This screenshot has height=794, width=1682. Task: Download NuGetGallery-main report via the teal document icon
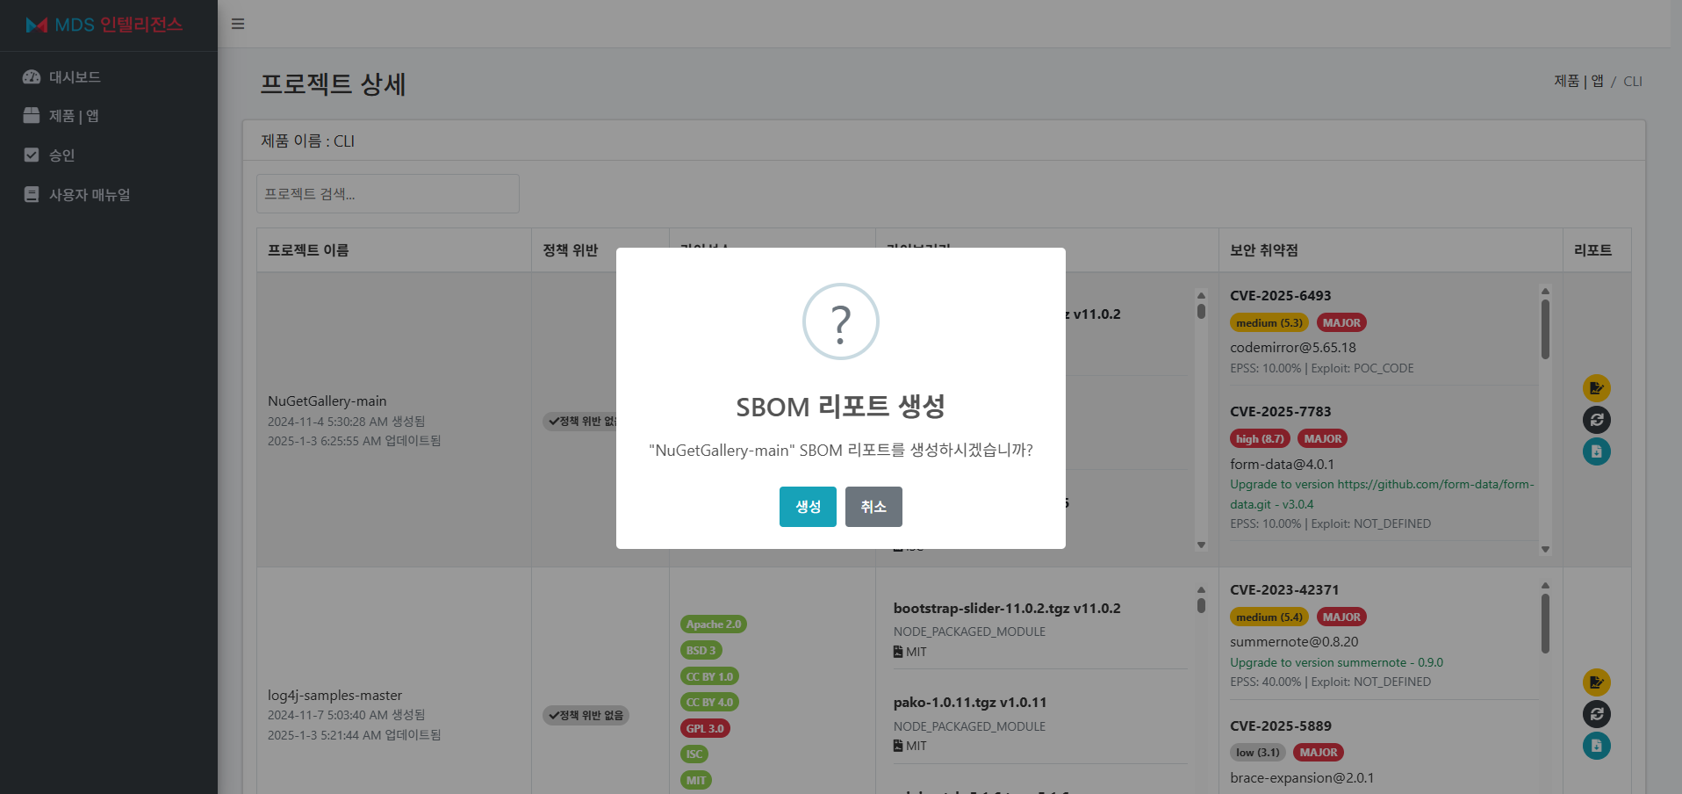tap(1597, 451)
